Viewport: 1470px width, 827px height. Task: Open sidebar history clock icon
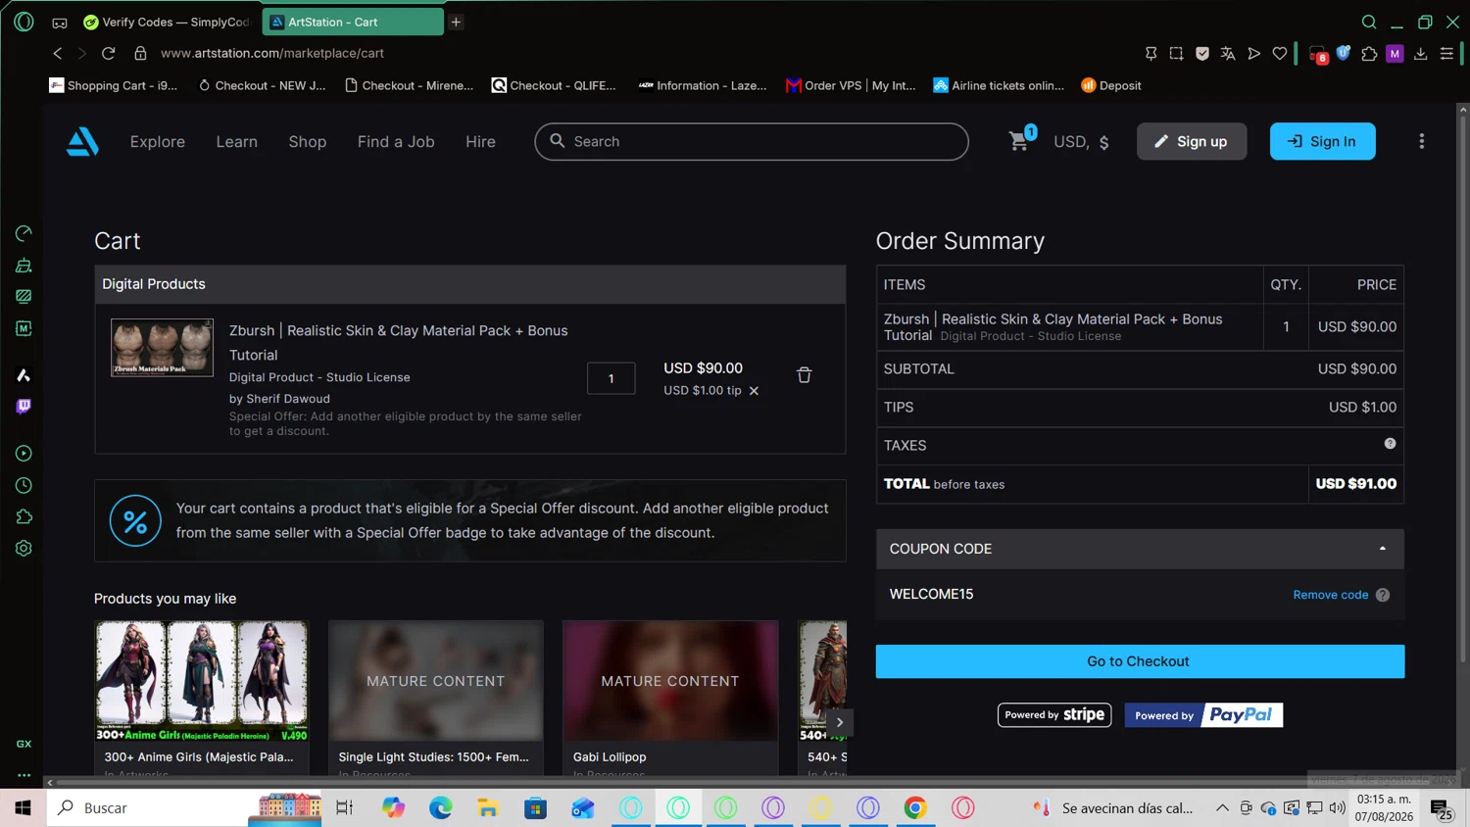(24, 485)
